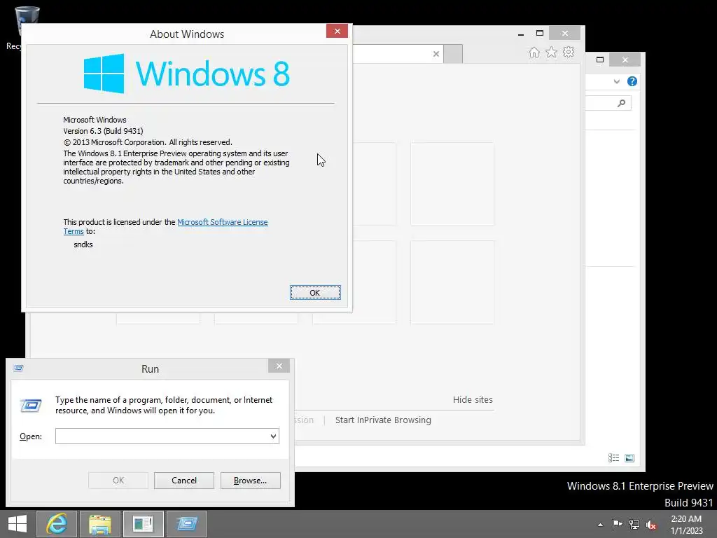This screenshot has width=717, height=538.
Task: Select top-right frequent site tile in Internet Explorer
Action: [452, 184]
